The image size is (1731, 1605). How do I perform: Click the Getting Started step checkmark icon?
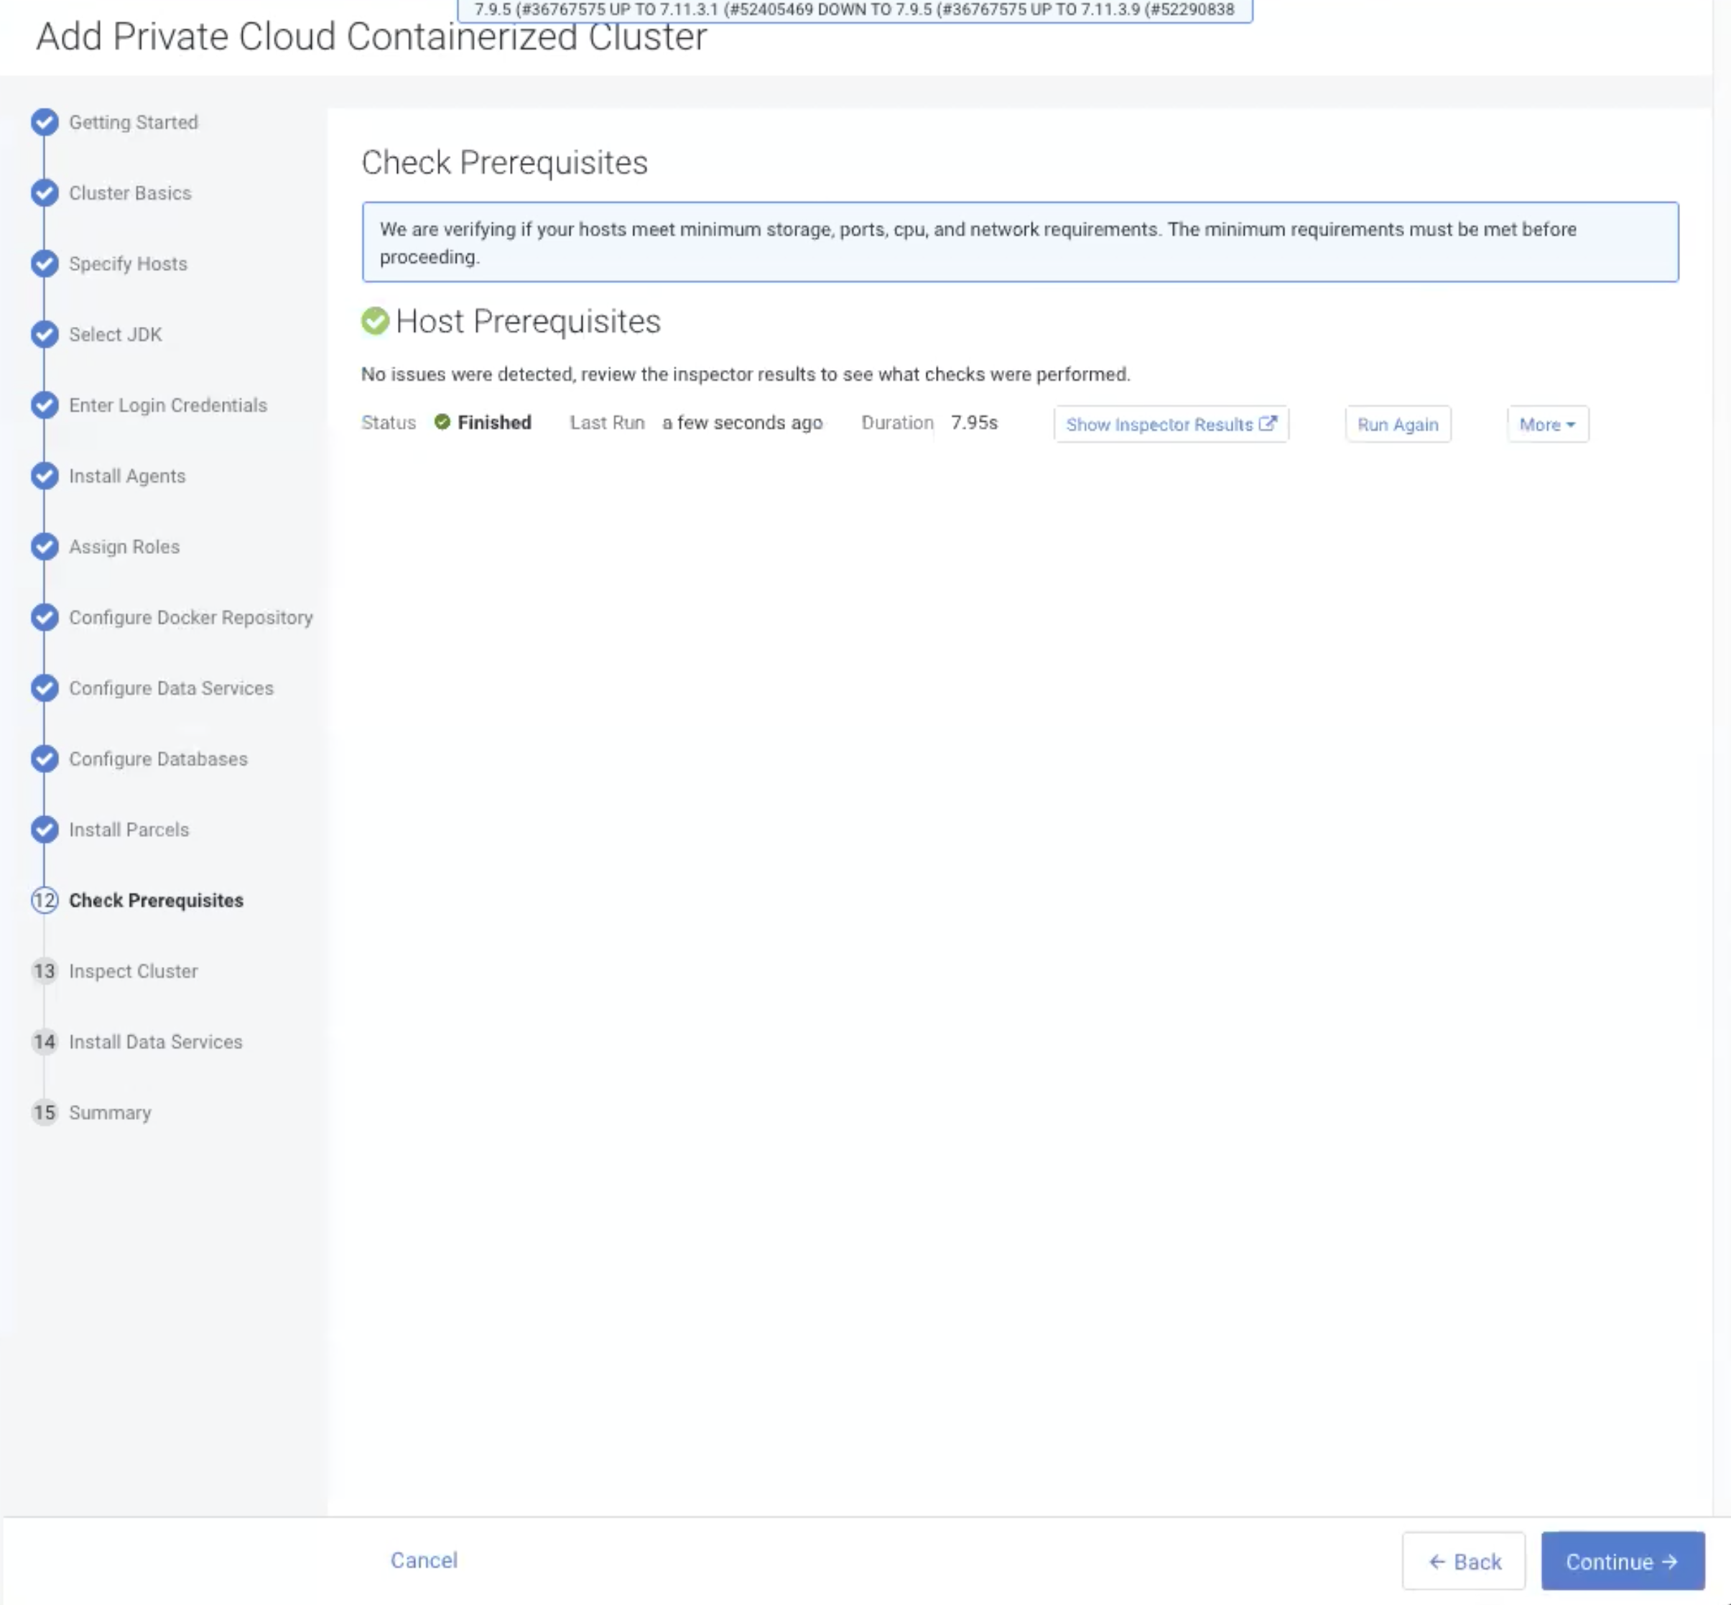click(x=45, y=122)
